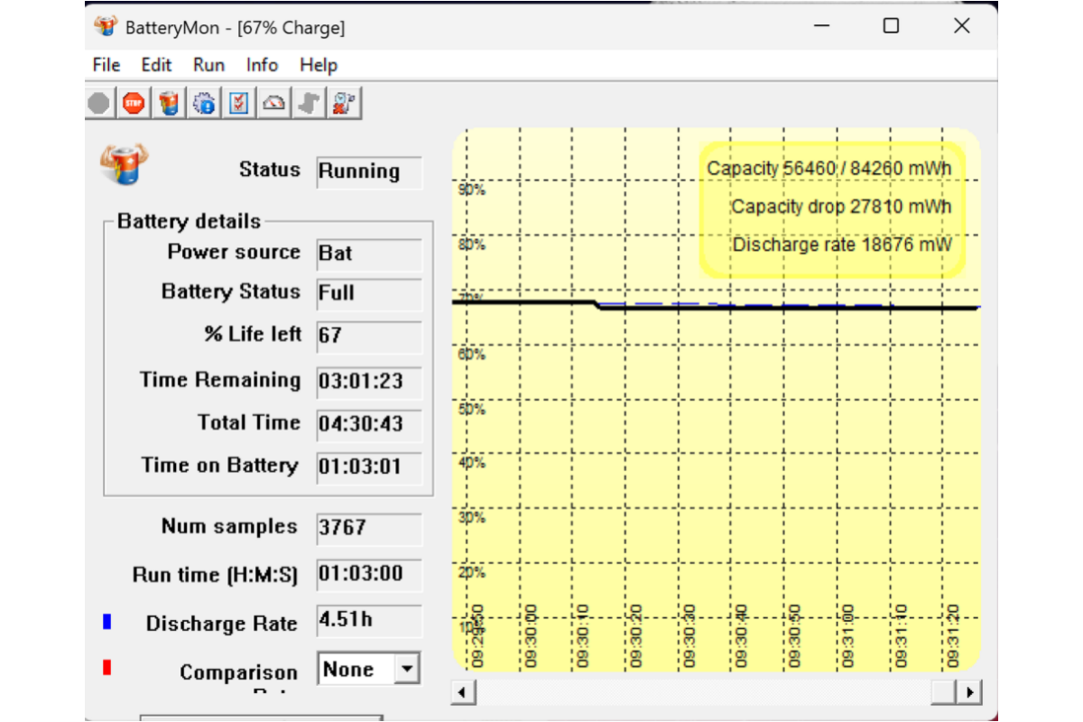Viewport: 1083px width, 722px height.
Task: Open the Run menu
Action: pos(208,65)
